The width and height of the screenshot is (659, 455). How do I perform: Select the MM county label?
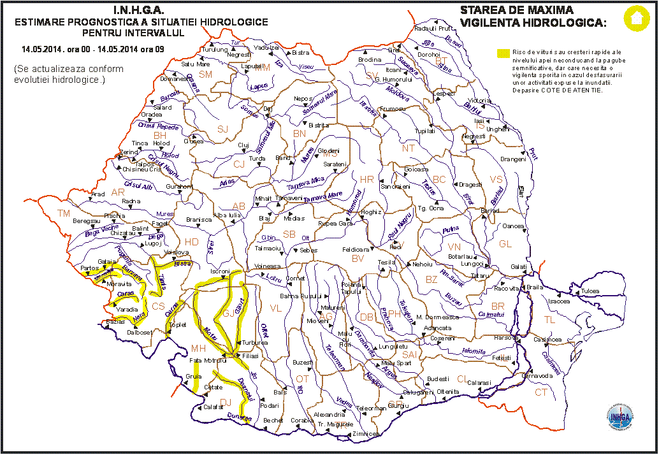262,67
